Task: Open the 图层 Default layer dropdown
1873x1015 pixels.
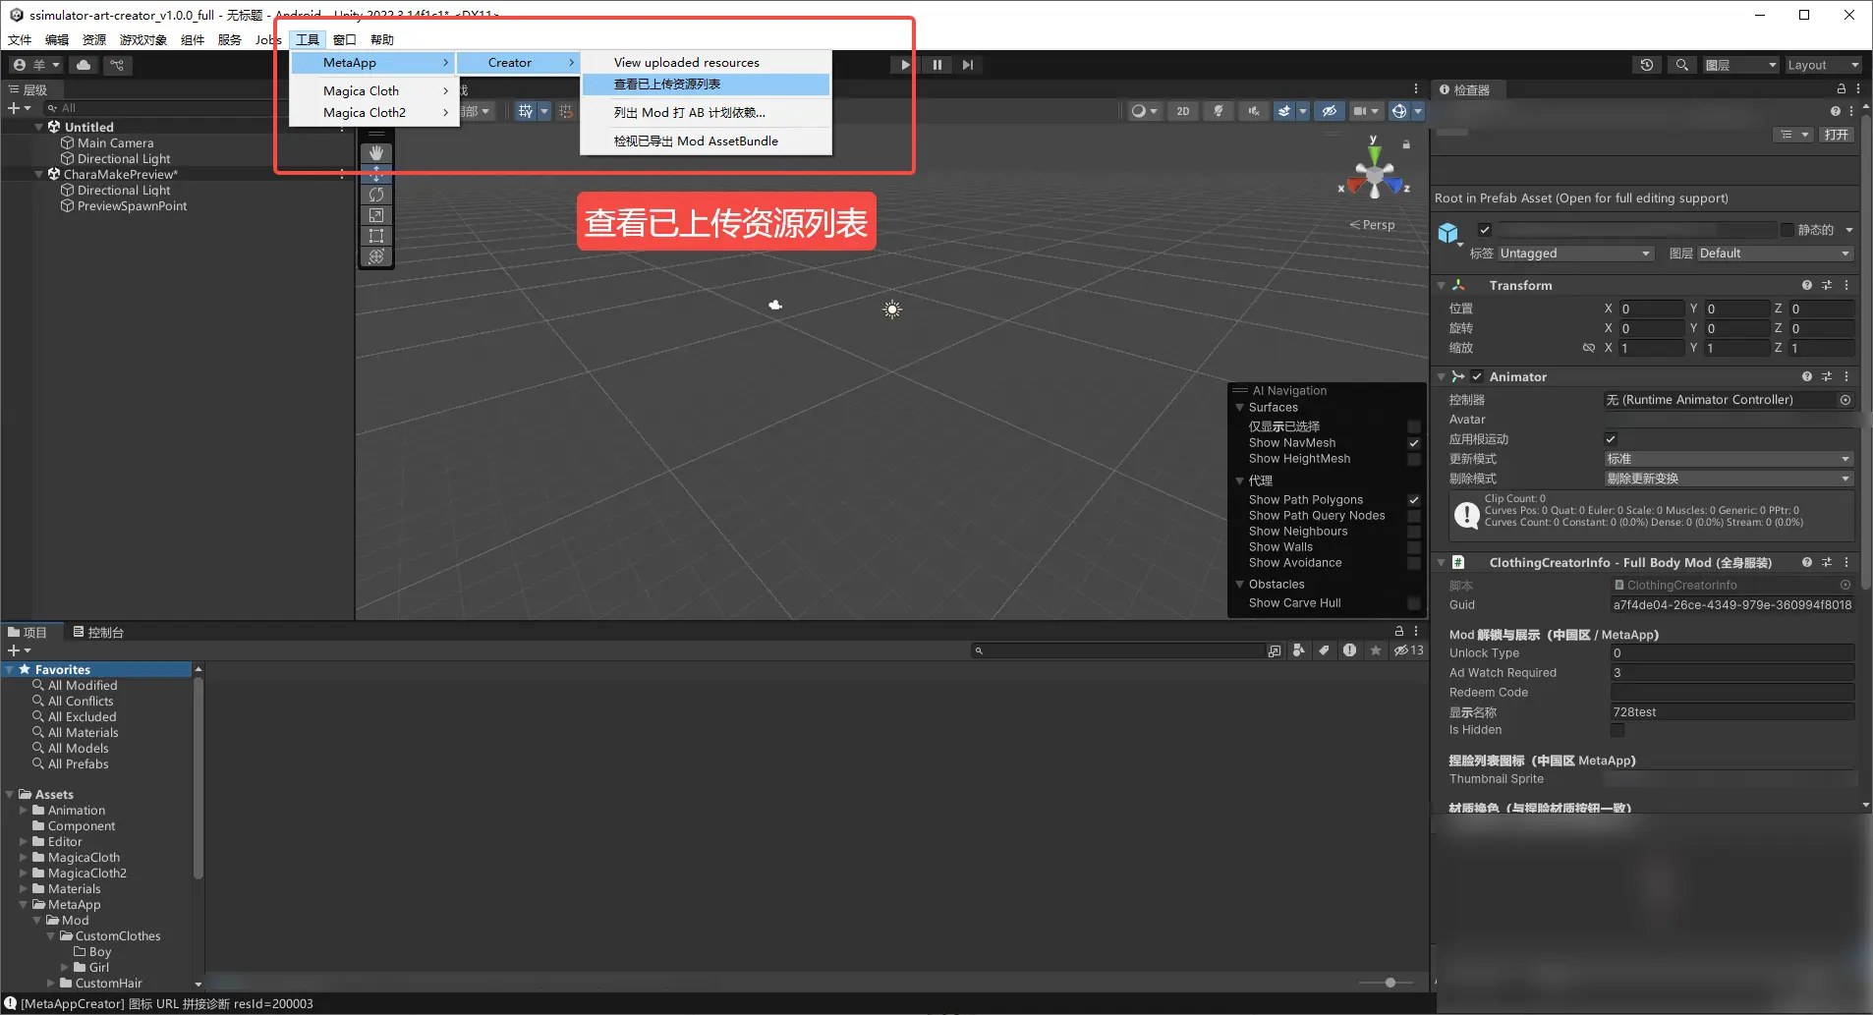Action: [x=1775, y=254]
